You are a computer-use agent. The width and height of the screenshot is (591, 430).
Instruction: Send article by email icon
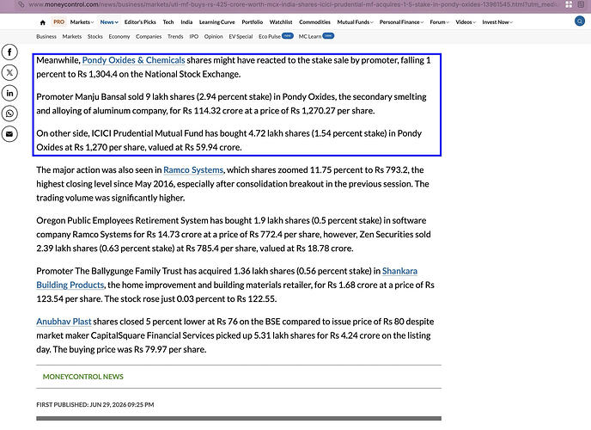pos(9,134)
